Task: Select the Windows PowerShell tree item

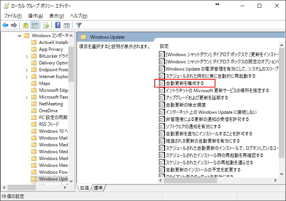Action: tap(53, 172)
